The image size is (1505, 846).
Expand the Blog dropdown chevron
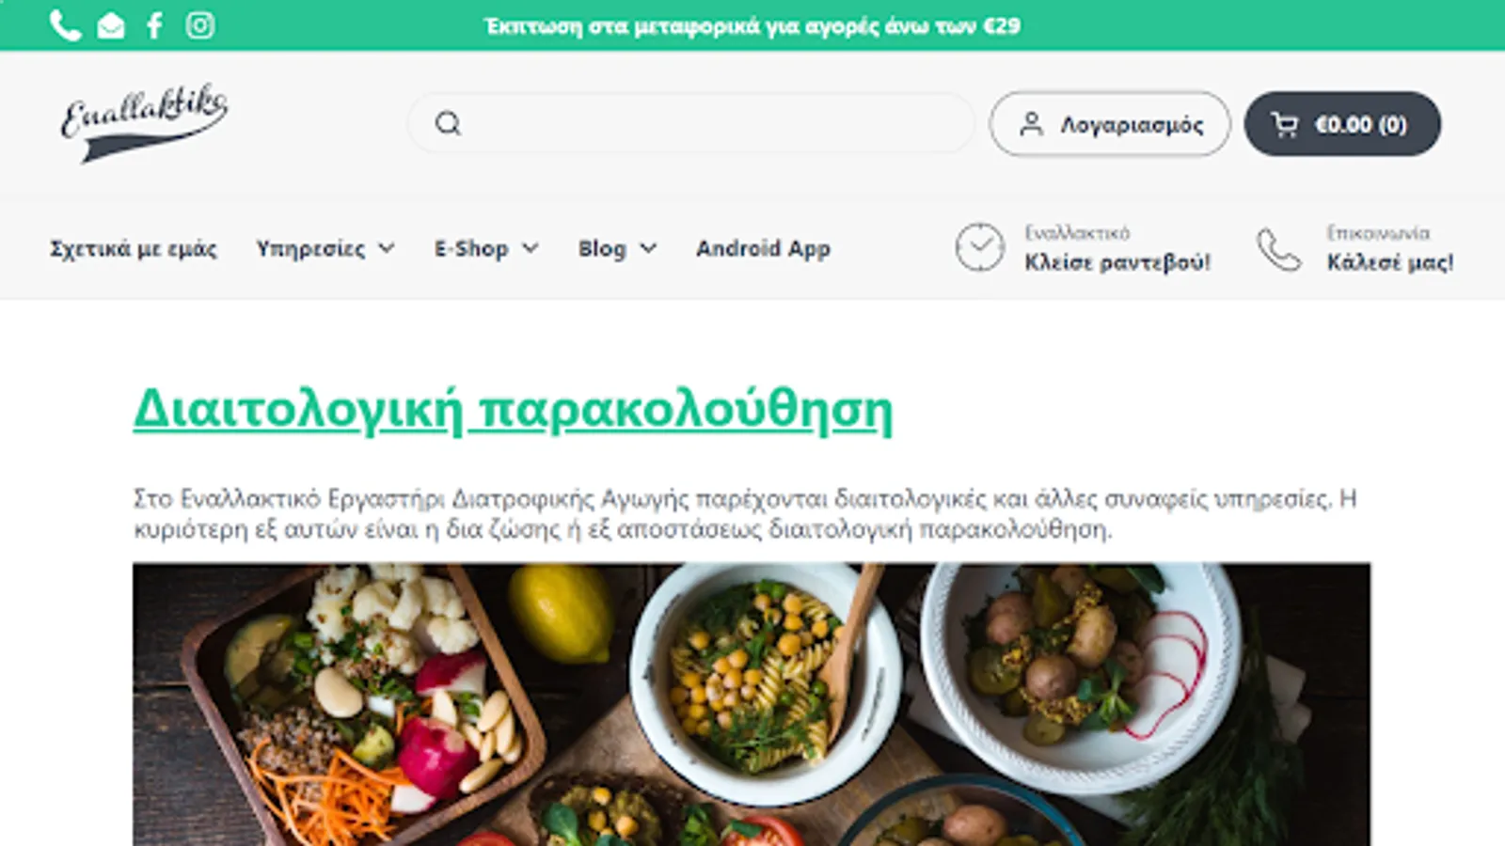click(x=648, y=248)
